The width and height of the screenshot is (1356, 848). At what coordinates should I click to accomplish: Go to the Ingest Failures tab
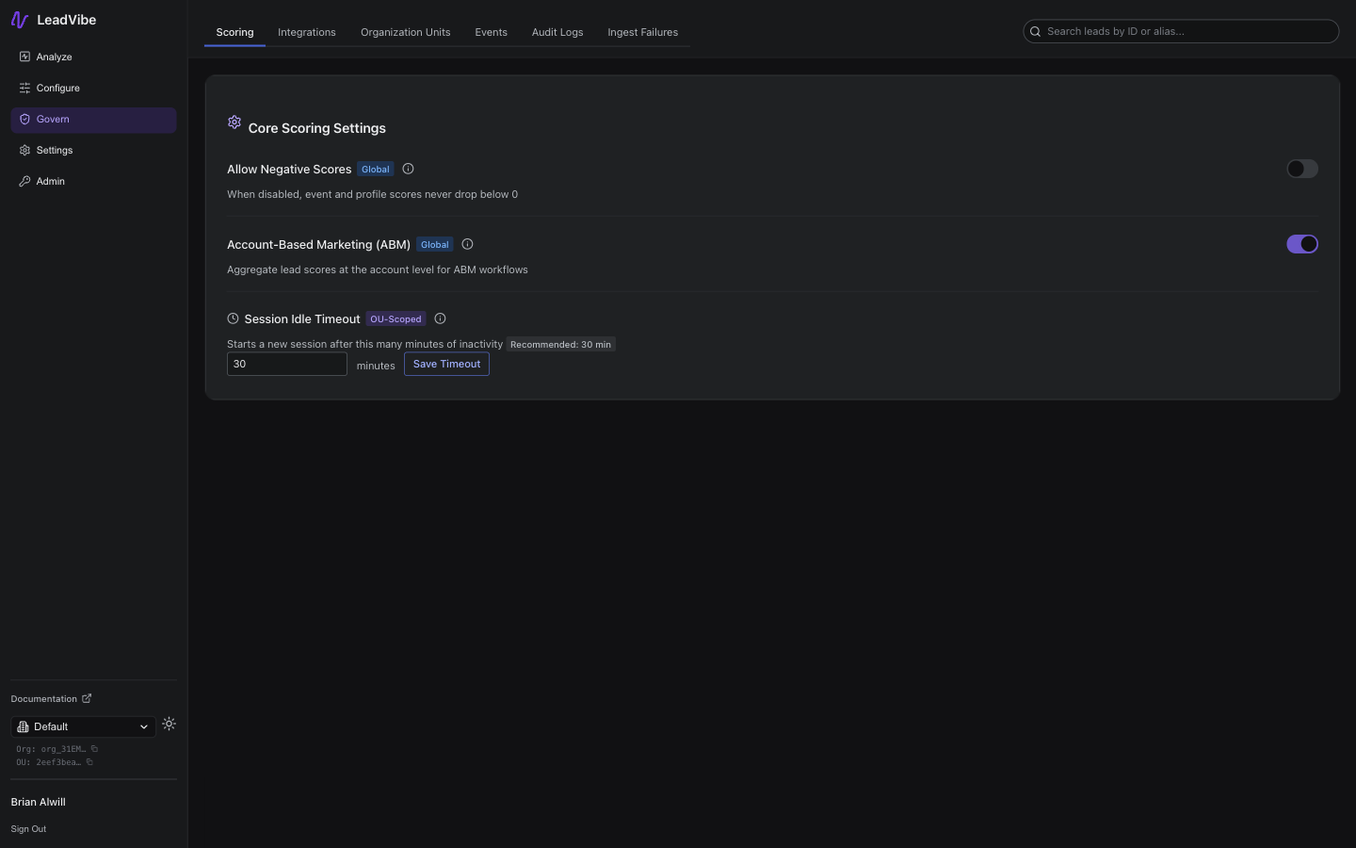click(643, 32)
